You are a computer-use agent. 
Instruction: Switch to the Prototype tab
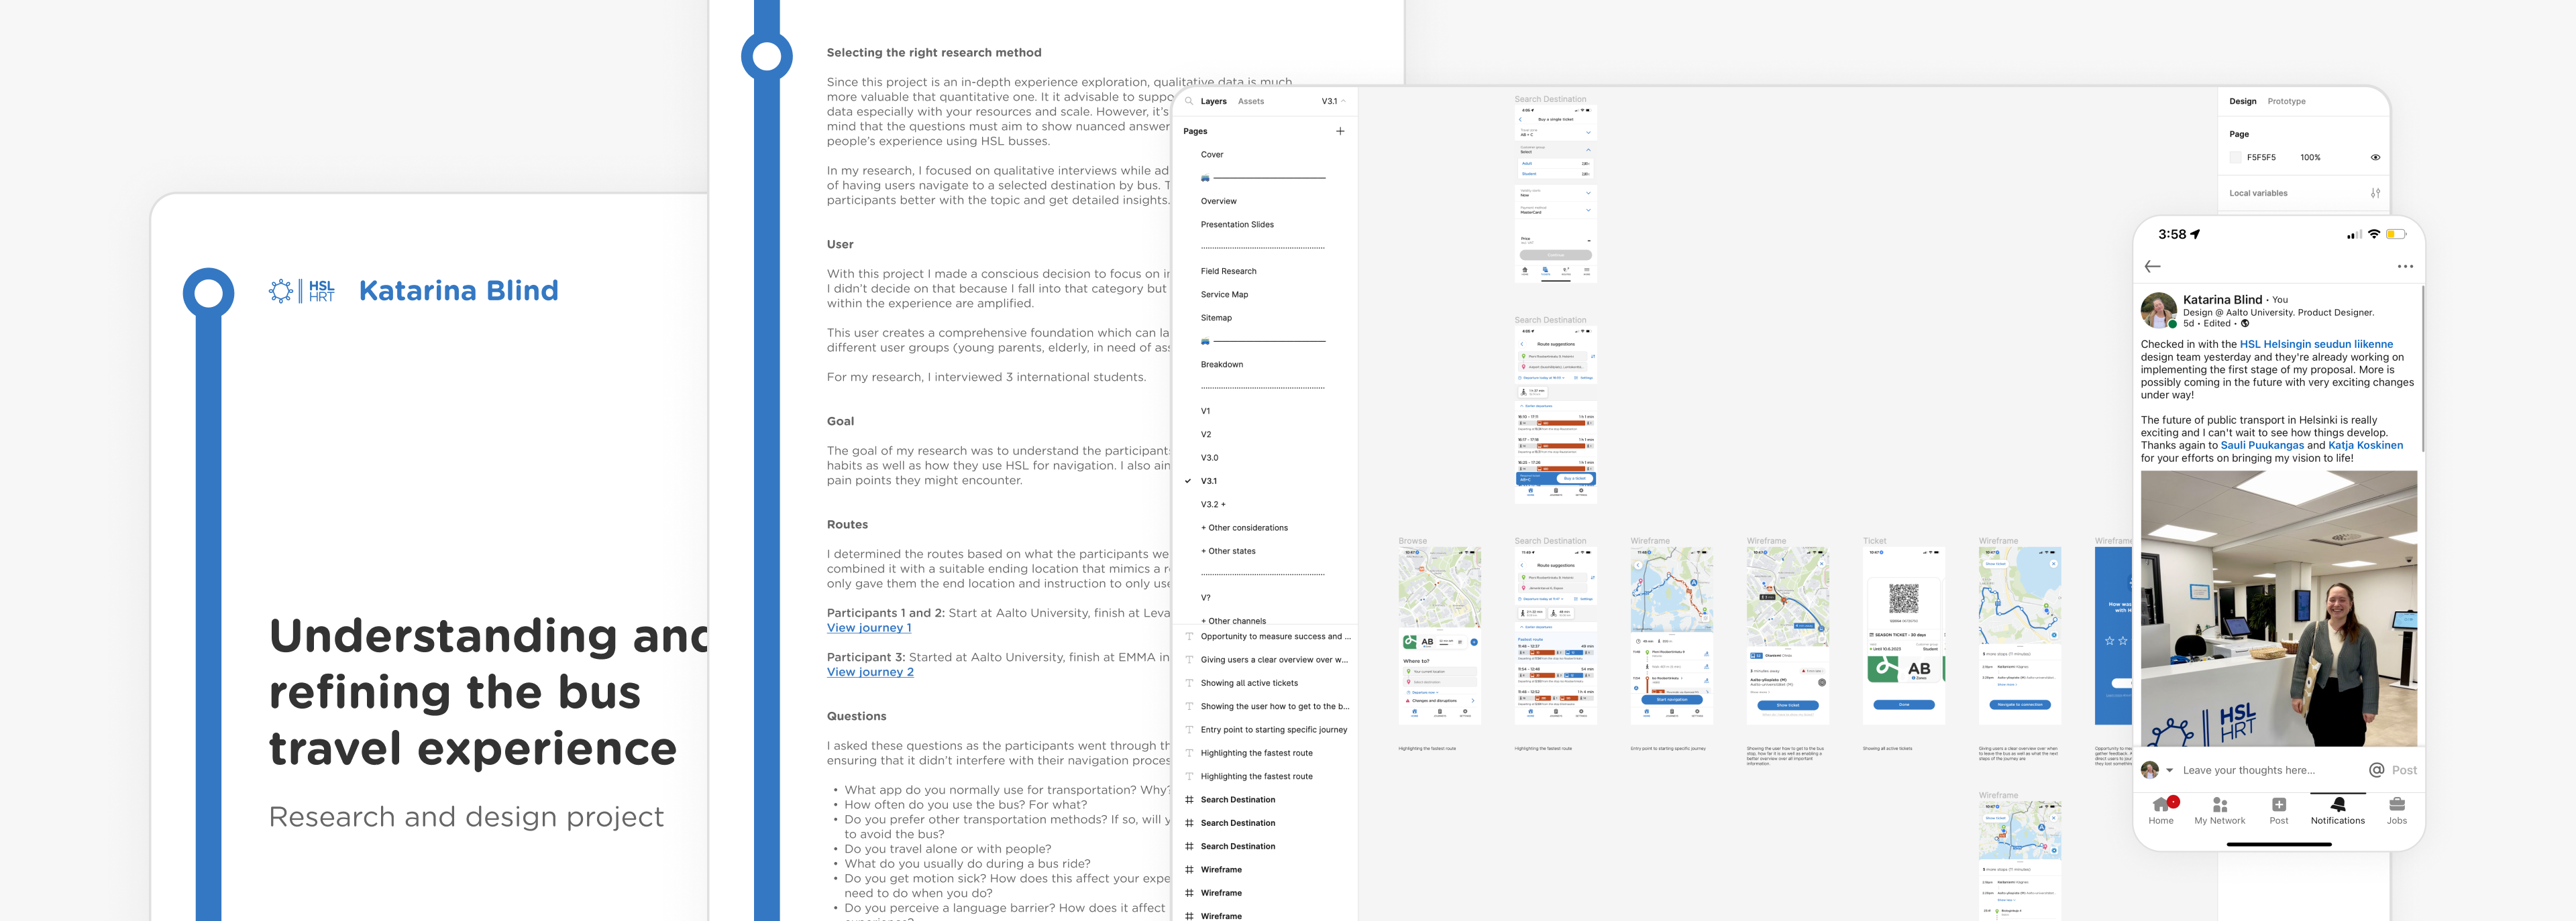click(x=2286, y=101)
